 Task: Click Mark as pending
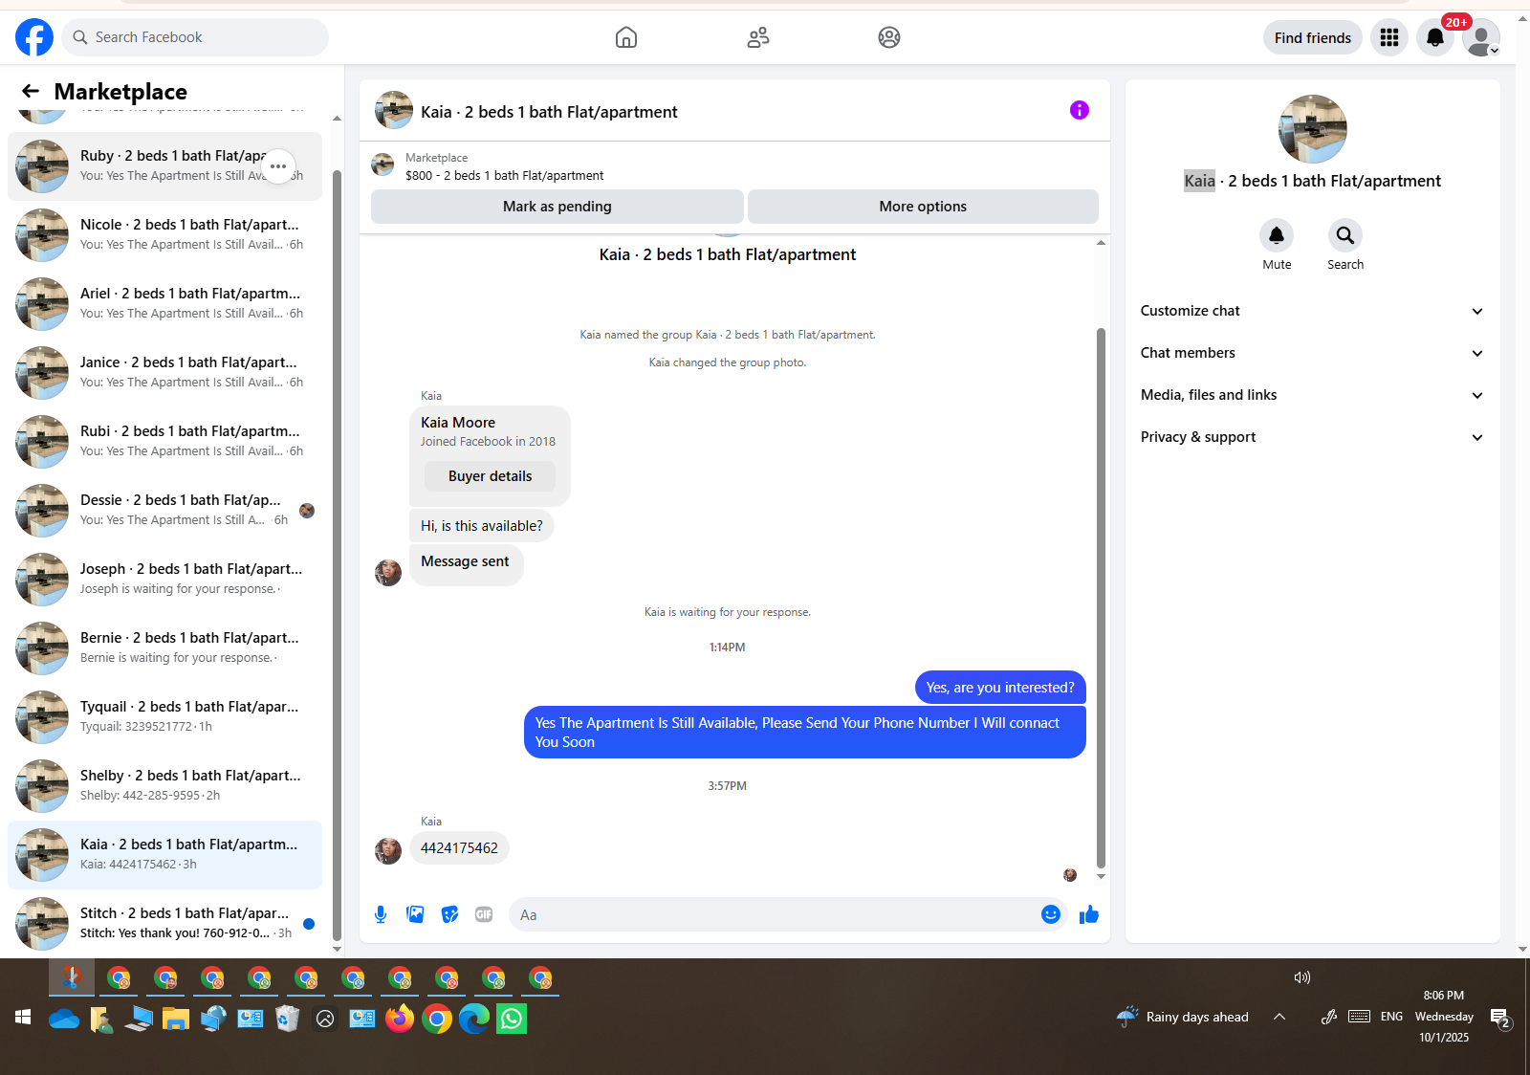tap(557, 207)
